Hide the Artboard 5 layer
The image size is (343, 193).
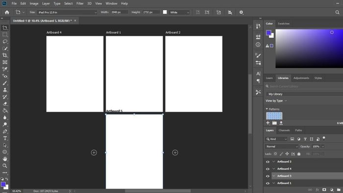[x=268, y=176]
